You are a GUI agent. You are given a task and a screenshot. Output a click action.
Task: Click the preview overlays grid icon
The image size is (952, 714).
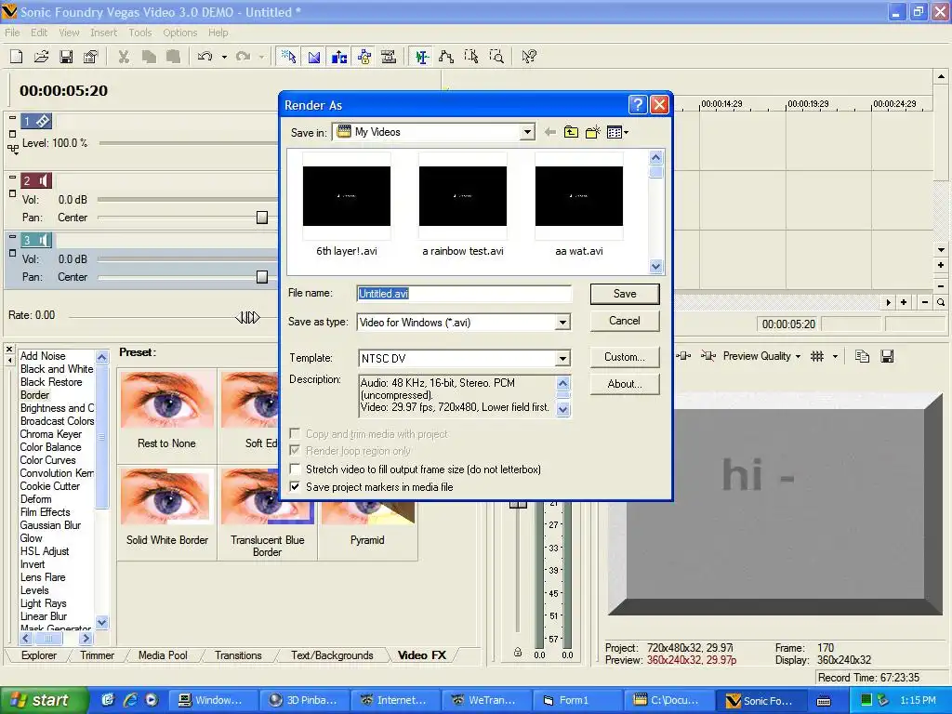click(x=817, y=356)
